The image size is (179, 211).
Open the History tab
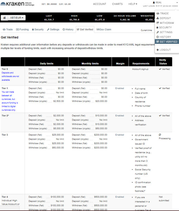[x=68, y=30]
